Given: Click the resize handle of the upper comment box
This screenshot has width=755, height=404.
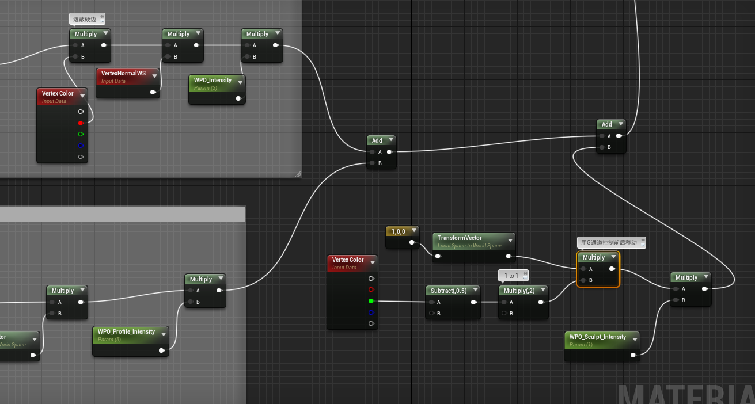Looking at the screenshot, I should 298,174.
